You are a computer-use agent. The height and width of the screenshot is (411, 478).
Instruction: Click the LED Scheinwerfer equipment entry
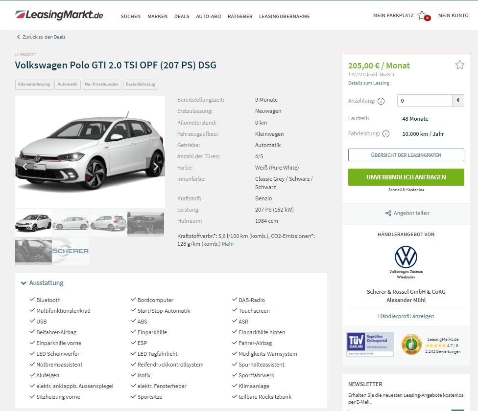pyautogui.click(x=58, y=354)
